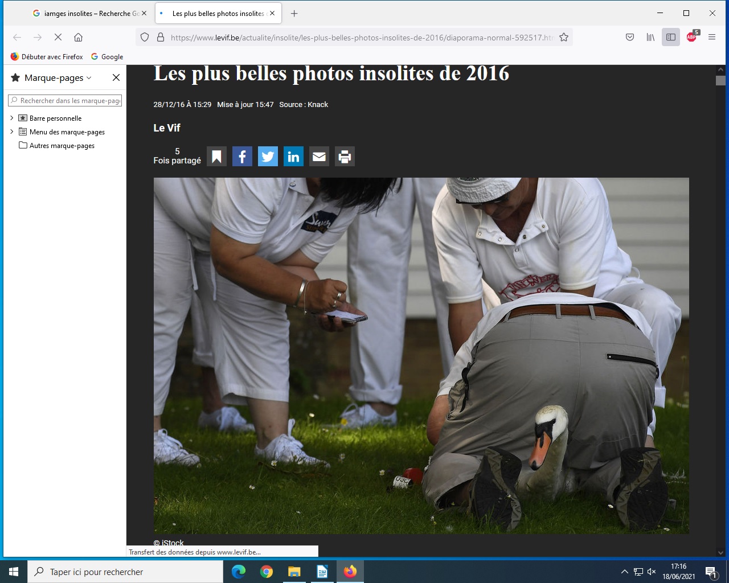Select the Autres marque-pages folder
The width and height of the screenshot is (729, 583).
click(x=62, y=146)
